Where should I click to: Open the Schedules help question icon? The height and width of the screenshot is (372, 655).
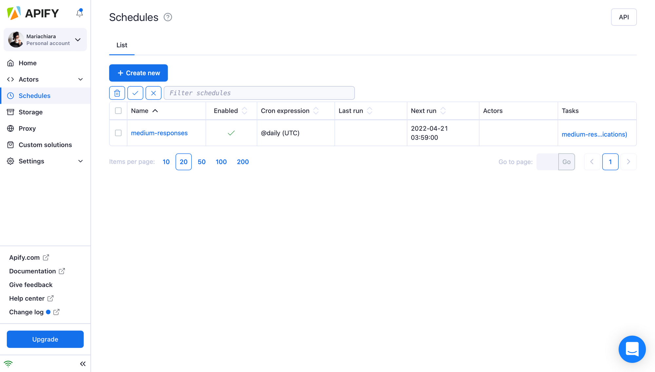(168, 17)
